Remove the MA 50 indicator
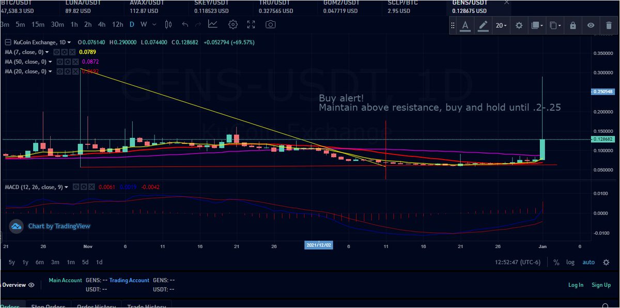The image size is (620, 308). (x=75, y=61)
